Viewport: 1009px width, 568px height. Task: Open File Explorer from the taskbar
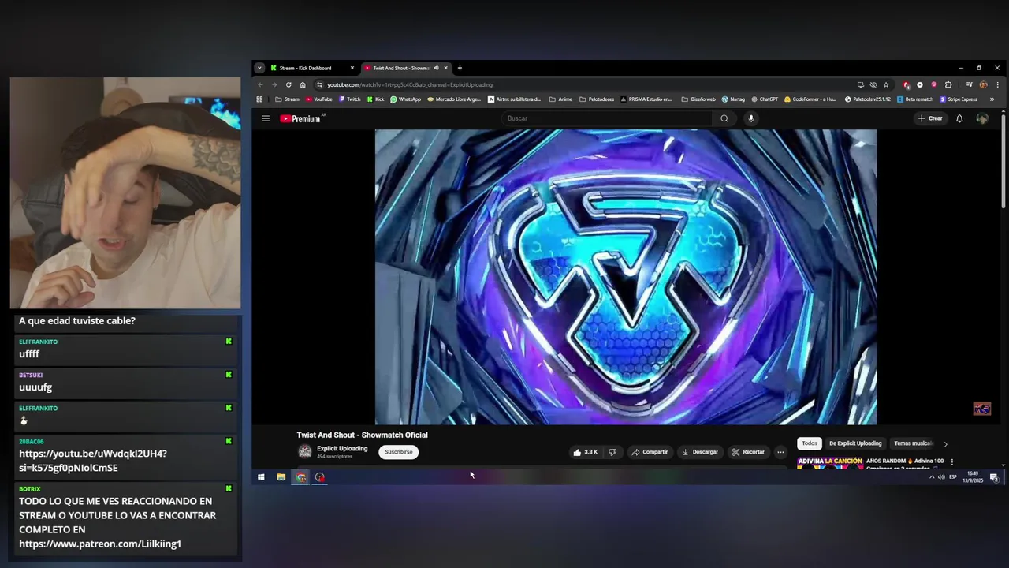coord(281,476)
